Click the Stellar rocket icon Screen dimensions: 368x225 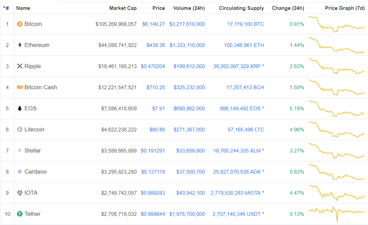click(20, 150)
